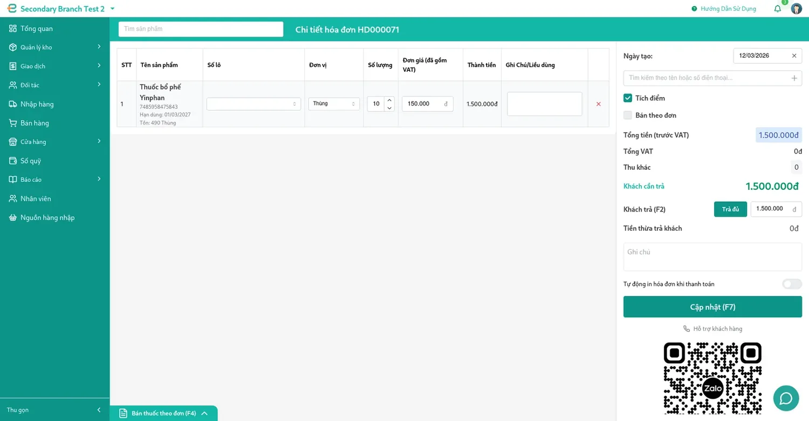Click the Trả đủ button
The width and height of the screenshot is (809, 421).
click(730, 209)
